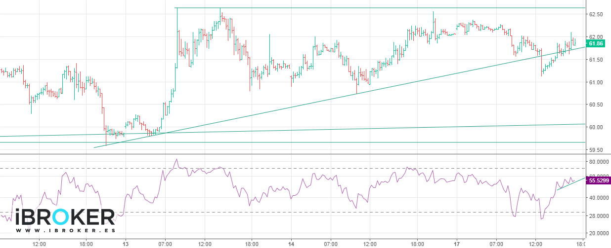
Task: Click the bold date label 17 on time axis
Action: click(457, 244)
